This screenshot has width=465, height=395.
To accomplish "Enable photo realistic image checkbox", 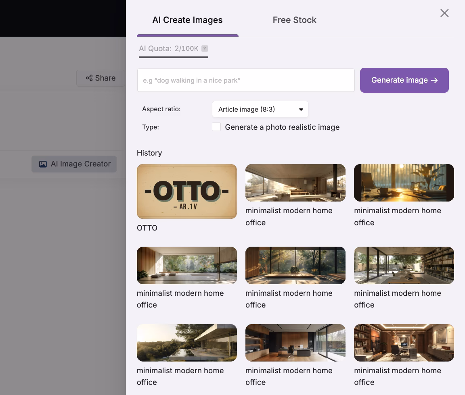I will point(216,127).
